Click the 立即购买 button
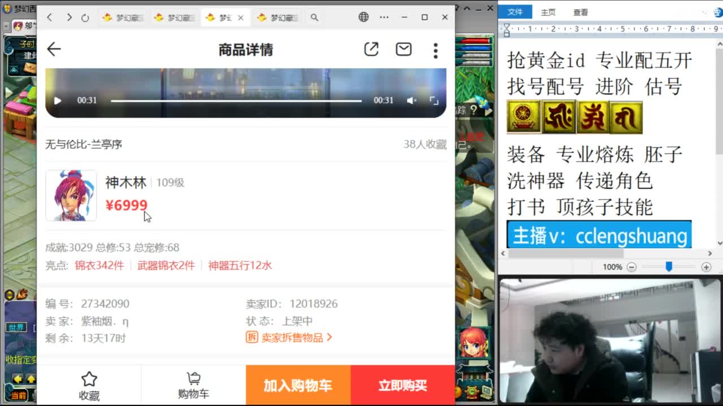Screen dimensions: 723x406 pos(403,385)
